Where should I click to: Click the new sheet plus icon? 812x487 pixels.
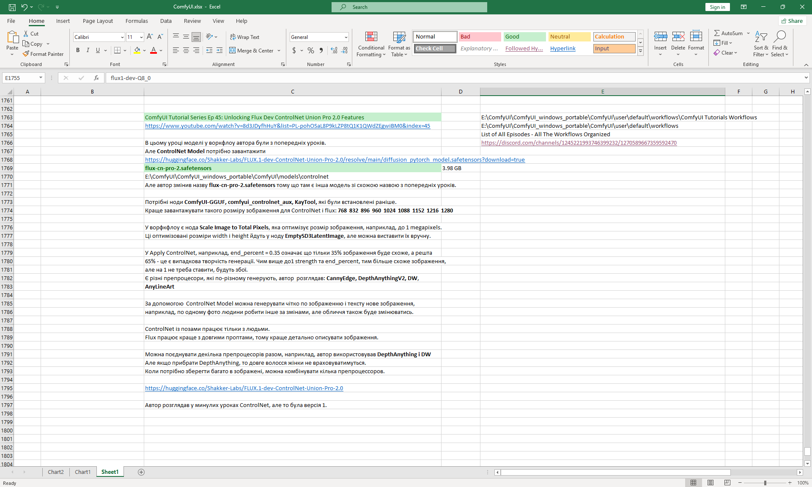141,472
